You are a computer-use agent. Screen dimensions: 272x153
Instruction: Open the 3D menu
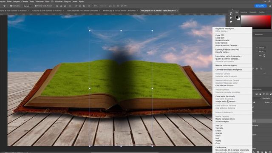(52, 1)
